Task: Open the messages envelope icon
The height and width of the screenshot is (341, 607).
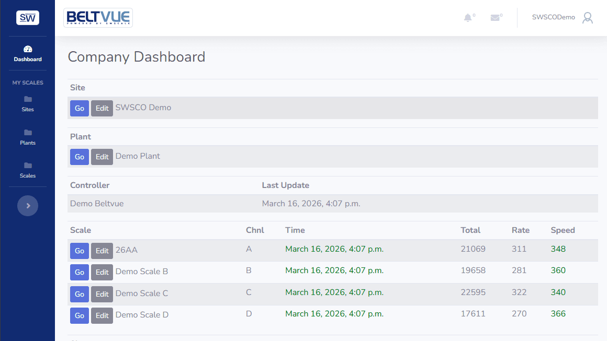Action: (x=495, y=17)
